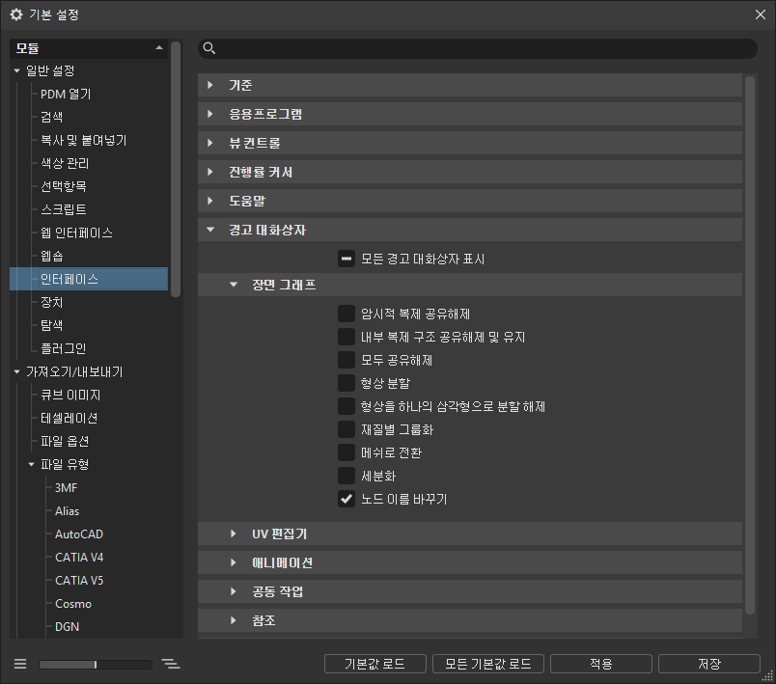Open 색상 관리 settings
This screenshot has width=776, height=684.
click(65, 163)
